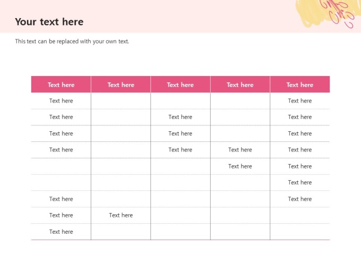Select empty last-row cell in fifth column
The image size is (361, 271).
(300, 232)
